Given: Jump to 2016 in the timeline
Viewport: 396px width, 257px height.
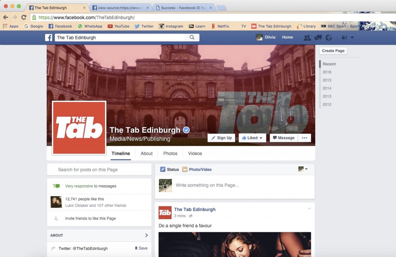Looking at the screenshot, I should point(327,72).
